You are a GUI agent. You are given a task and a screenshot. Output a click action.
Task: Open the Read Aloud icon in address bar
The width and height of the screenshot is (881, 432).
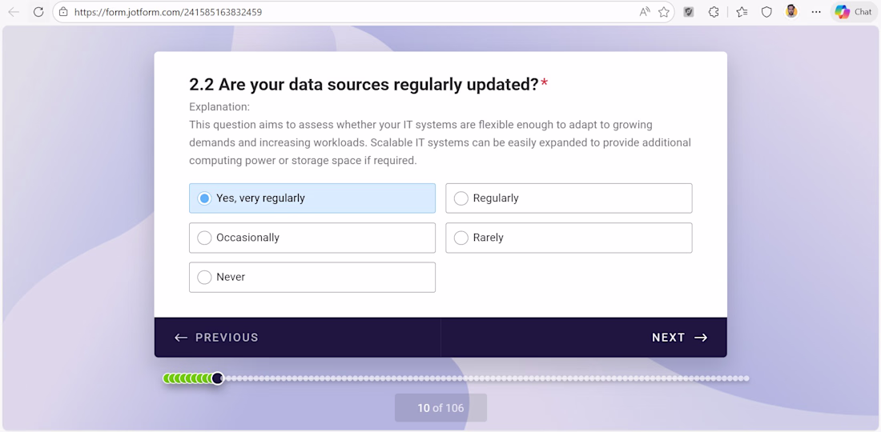point(645,12)
